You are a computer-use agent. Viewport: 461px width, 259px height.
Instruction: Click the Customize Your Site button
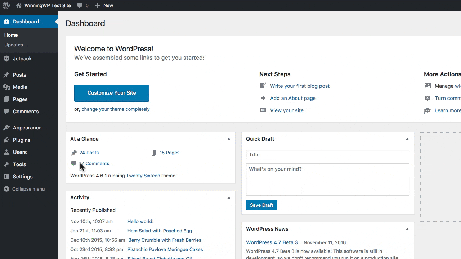pyautogui.click(x=112, y=93)
